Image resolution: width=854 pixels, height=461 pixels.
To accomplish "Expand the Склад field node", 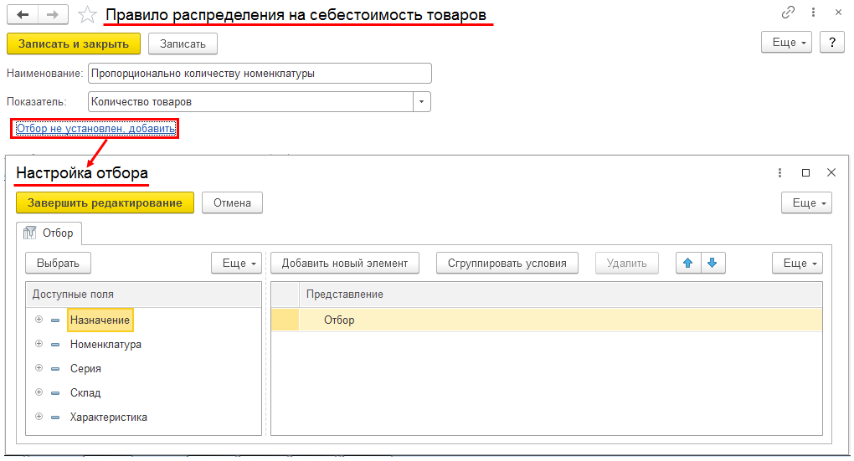I will pos(39,392).
